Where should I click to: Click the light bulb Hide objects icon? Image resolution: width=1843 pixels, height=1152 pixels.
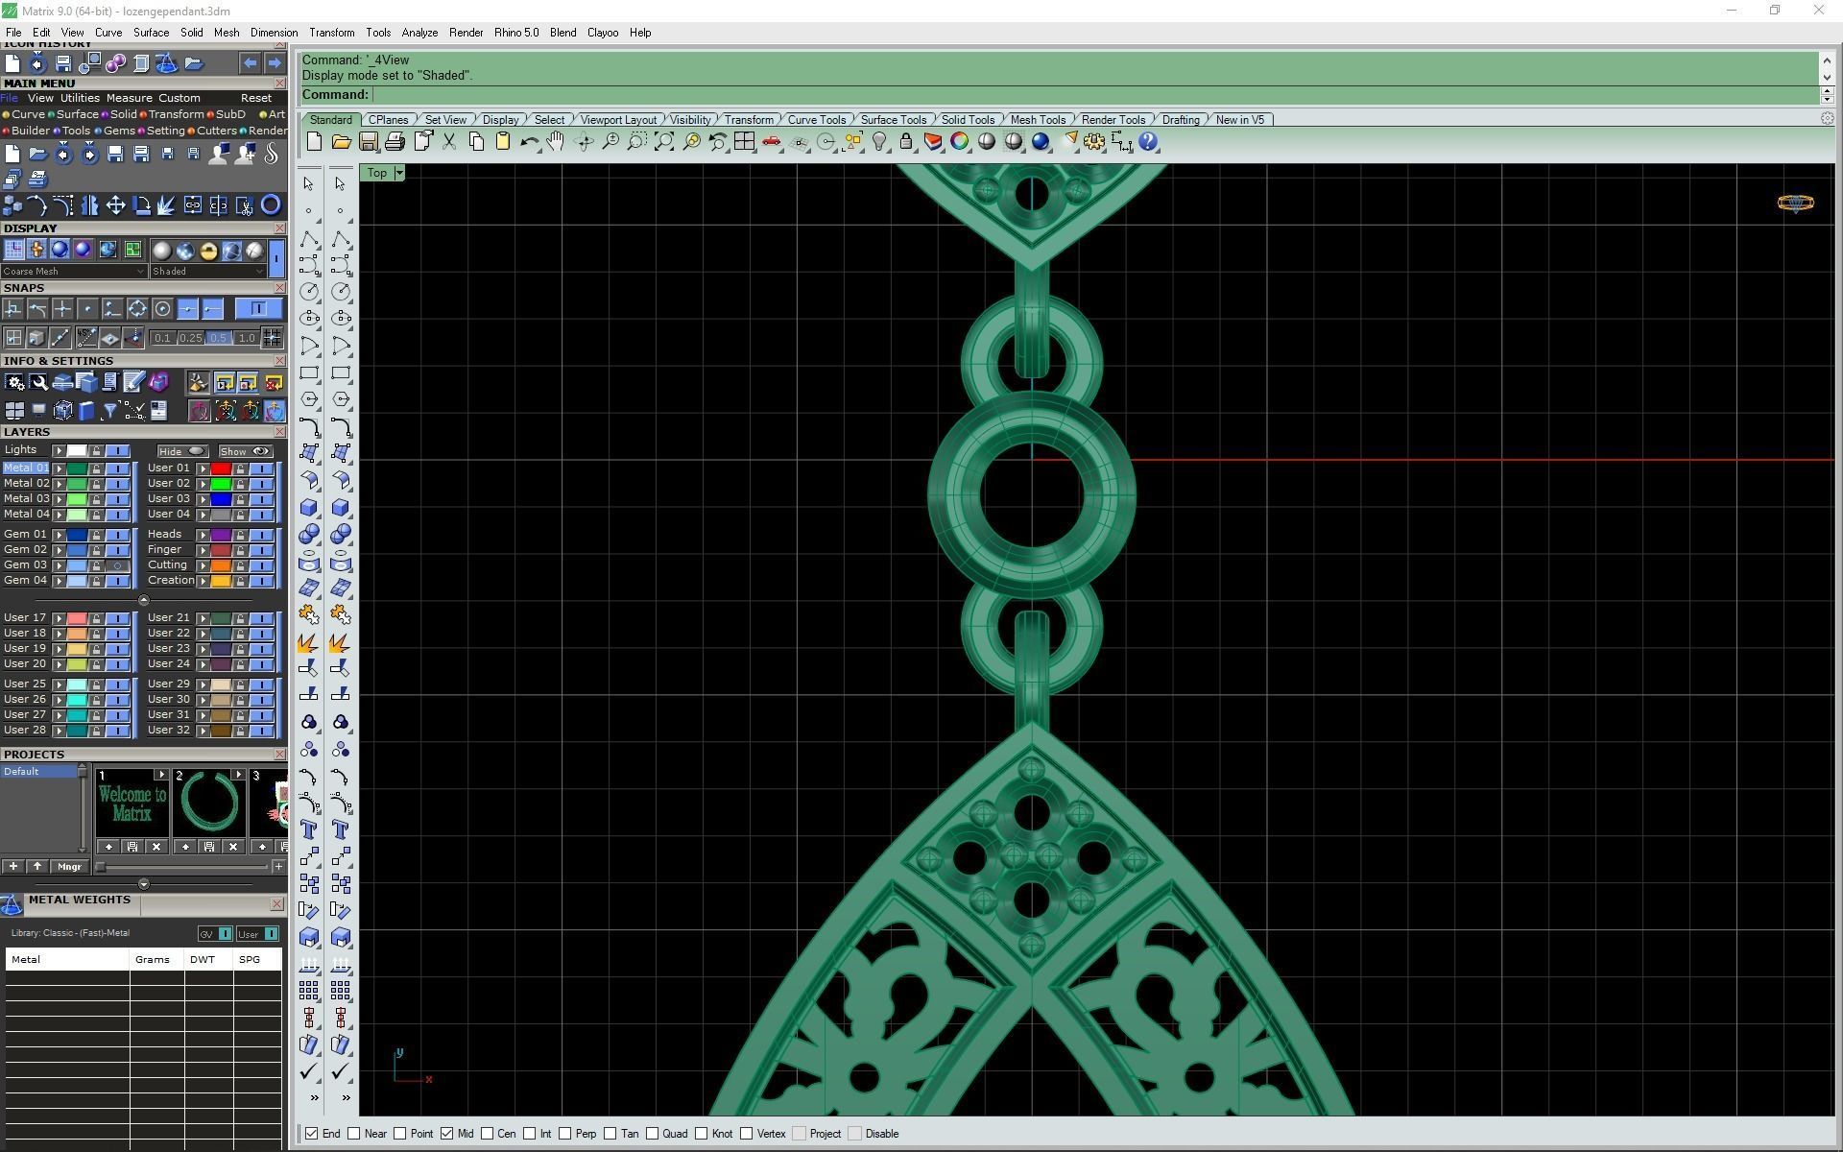pos(879,142)
